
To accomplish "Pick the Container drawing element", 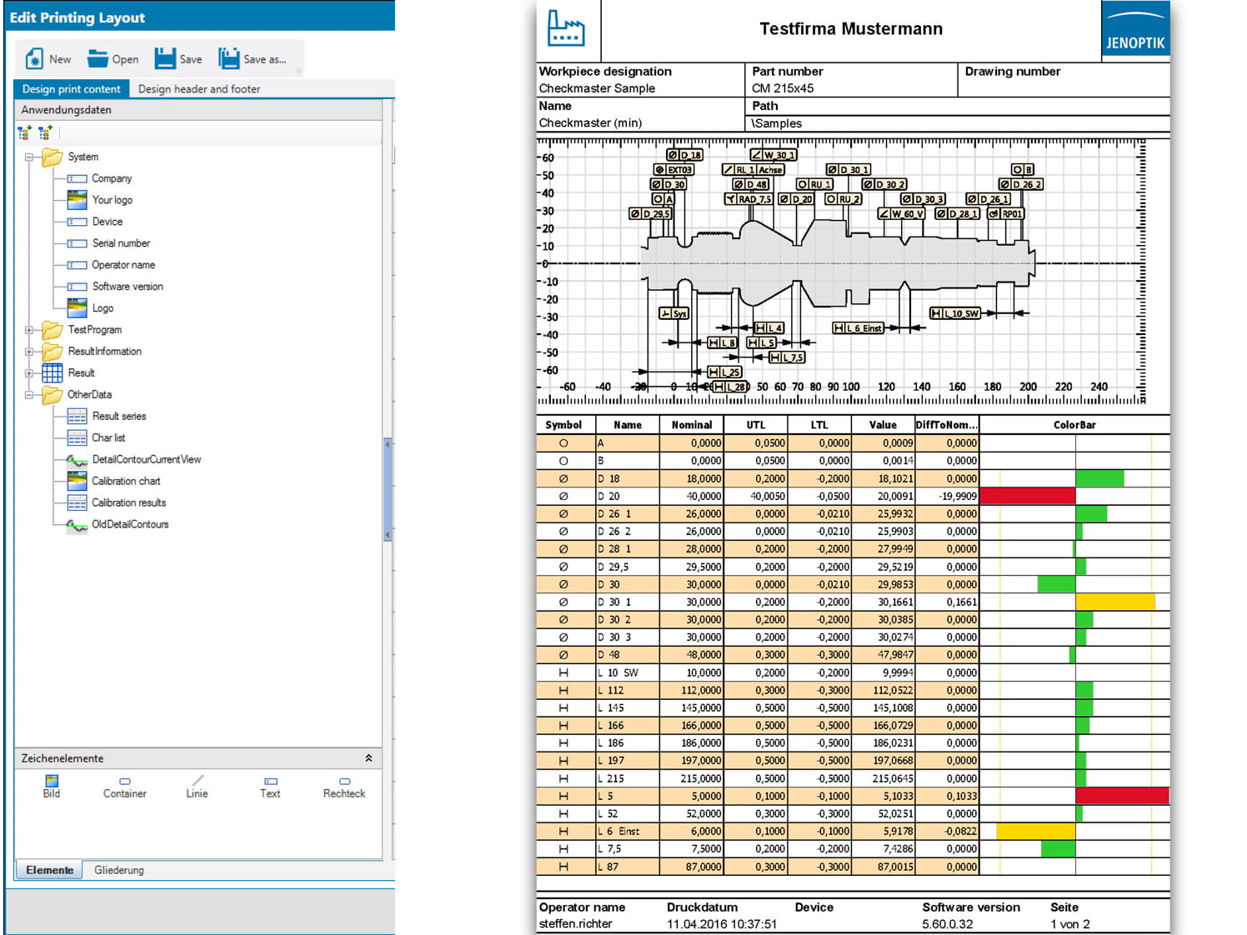I will [x=124, y=787].
